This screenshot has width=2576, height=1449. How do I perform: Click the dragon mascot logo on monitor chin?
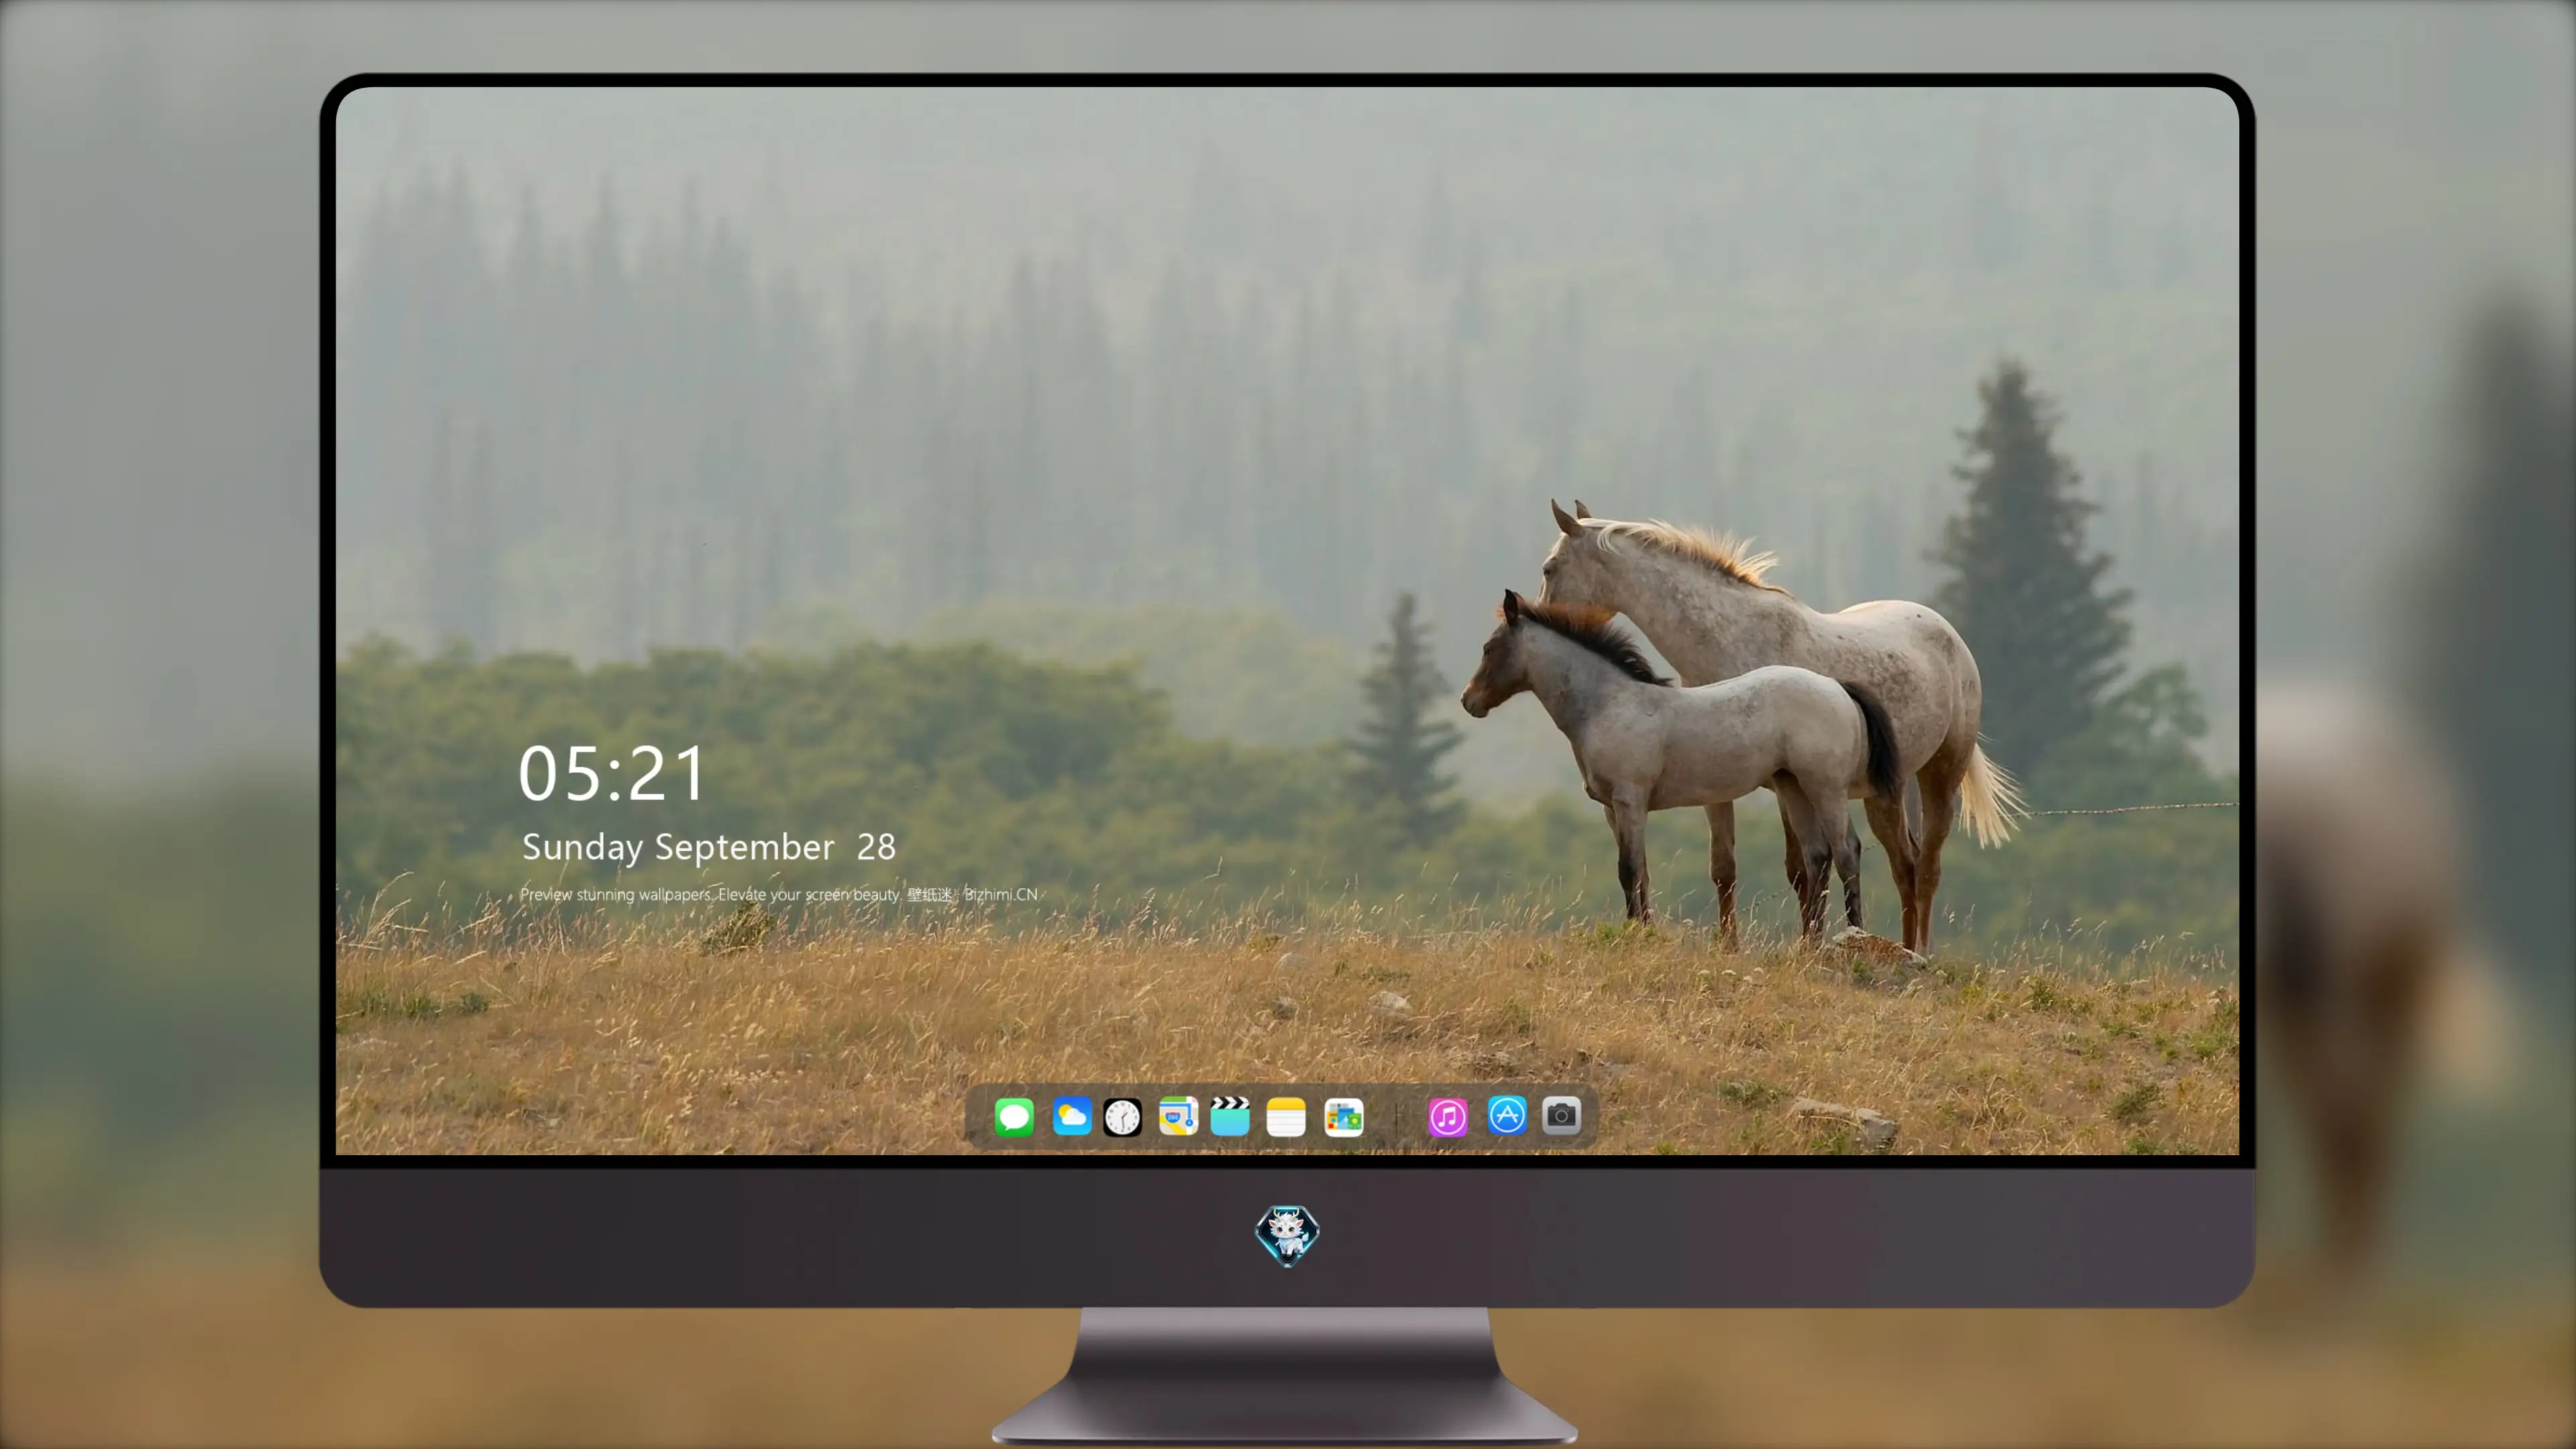coord(1287,1235)
